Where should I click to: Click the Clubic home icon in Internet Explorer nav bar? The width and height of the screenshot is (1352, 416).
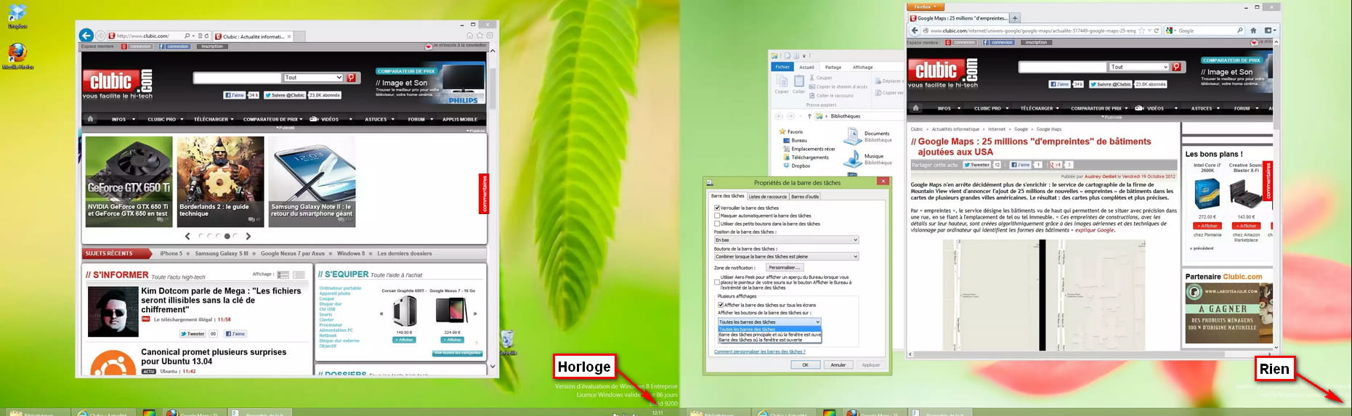click(90, 119)
